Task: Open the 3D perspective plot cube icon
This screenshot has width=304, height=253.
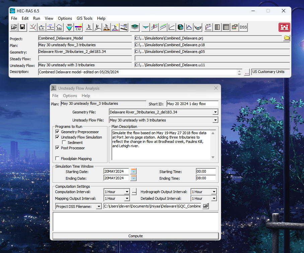Action: (180, 27)
